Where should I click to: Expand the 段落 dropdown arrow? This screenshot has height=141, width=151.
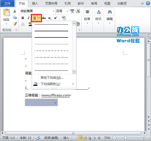[87, 23]
